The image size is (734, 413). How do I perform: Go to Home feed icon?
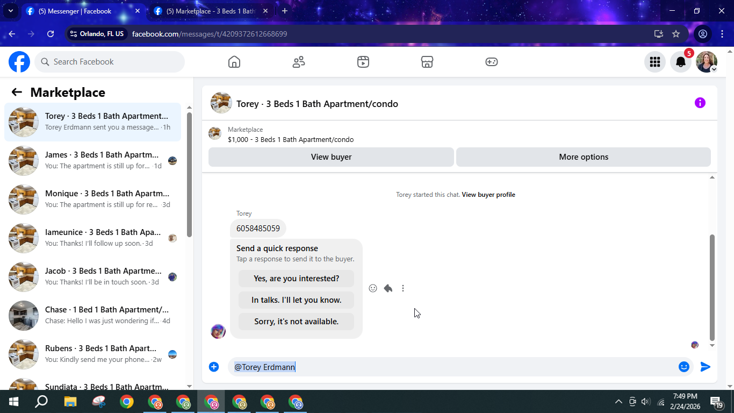click(234, 62)
